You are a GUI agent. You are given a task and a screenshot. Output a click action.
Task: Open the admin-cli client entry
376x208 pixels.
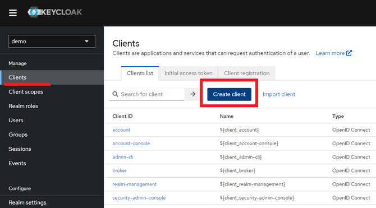point(123,157)
